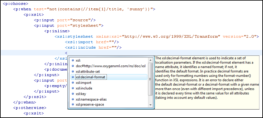Click bullet icon next to xsl:preserve-space
Screen dimensions: 263x118
pos(73,105)
